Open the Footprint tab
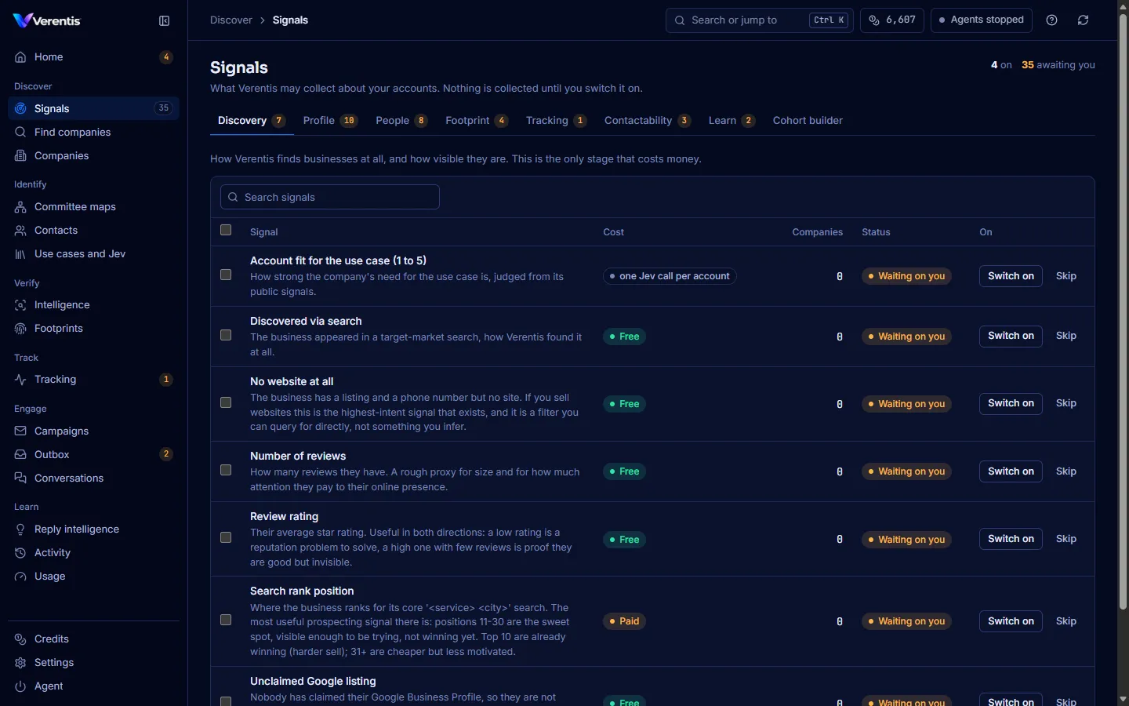 (477, 121)
